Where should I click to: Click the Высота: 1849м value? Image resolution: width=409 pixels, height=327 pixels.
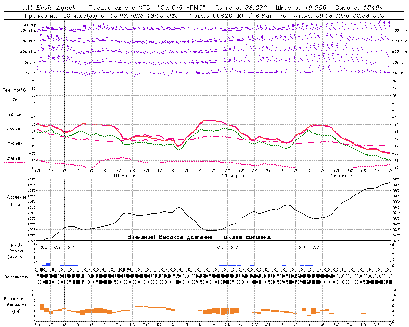pyautogui.click(x=359, y=8)
